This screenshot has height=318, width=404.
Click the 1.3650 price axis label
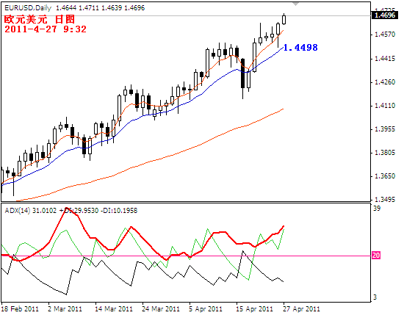pos(385,176)
